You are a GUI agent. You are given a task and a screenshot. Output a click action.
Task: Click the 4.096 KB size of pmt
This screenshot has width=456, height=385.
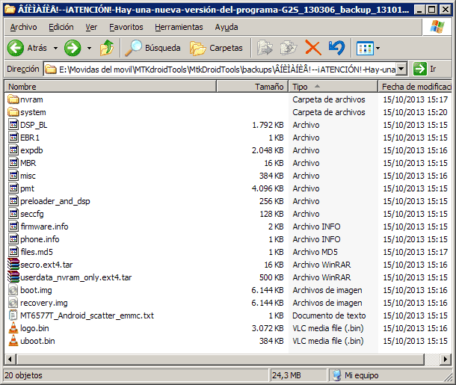(268, 188)
